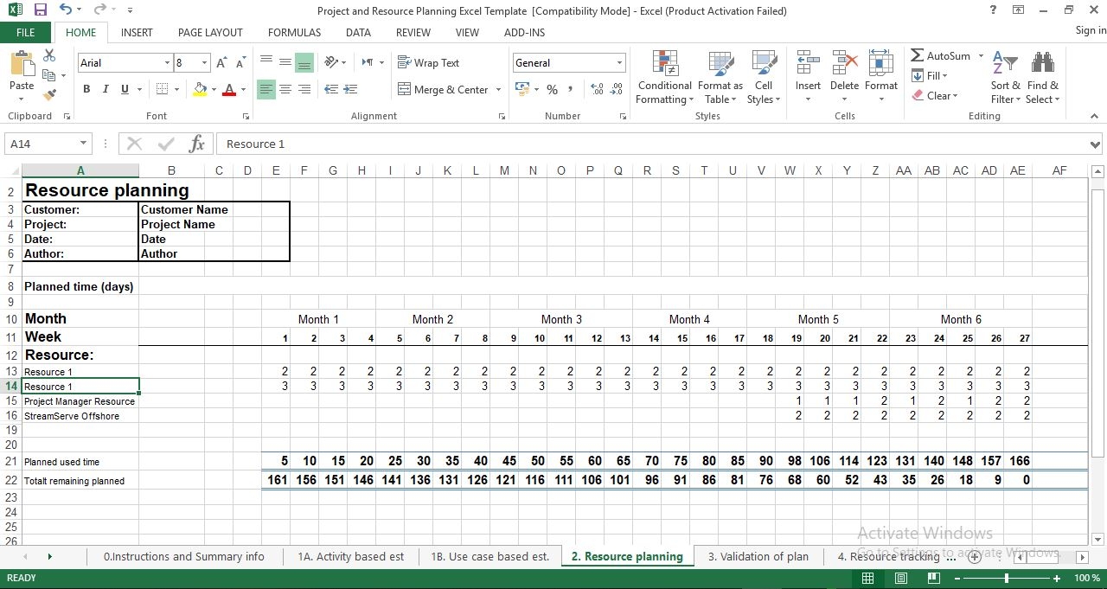
Task: Click AutoSum
Action: (940, 55)
